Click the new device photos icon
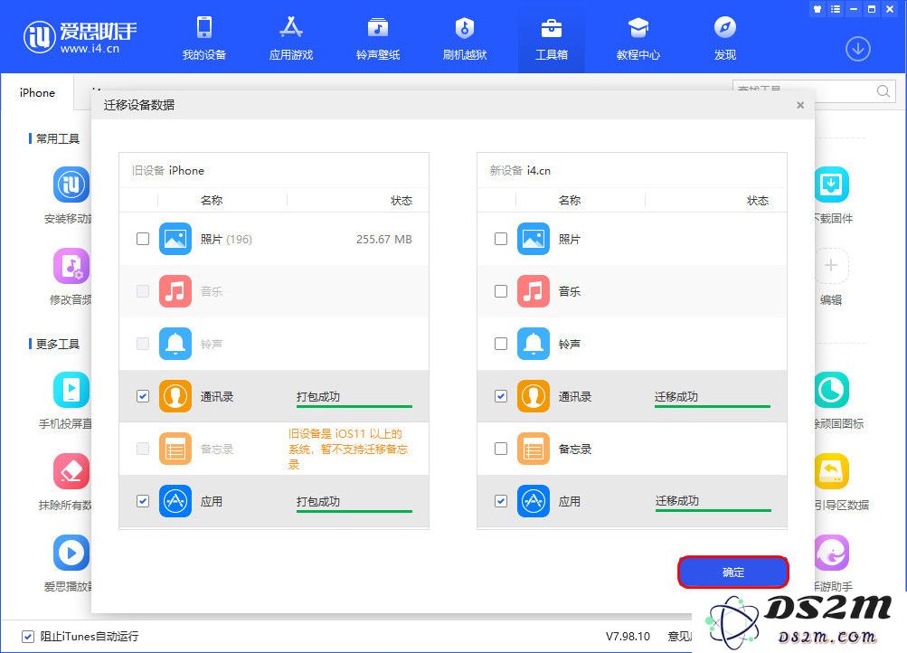Image resolution: width=907 pixels, height=653 pixels. tap(534, 239)
